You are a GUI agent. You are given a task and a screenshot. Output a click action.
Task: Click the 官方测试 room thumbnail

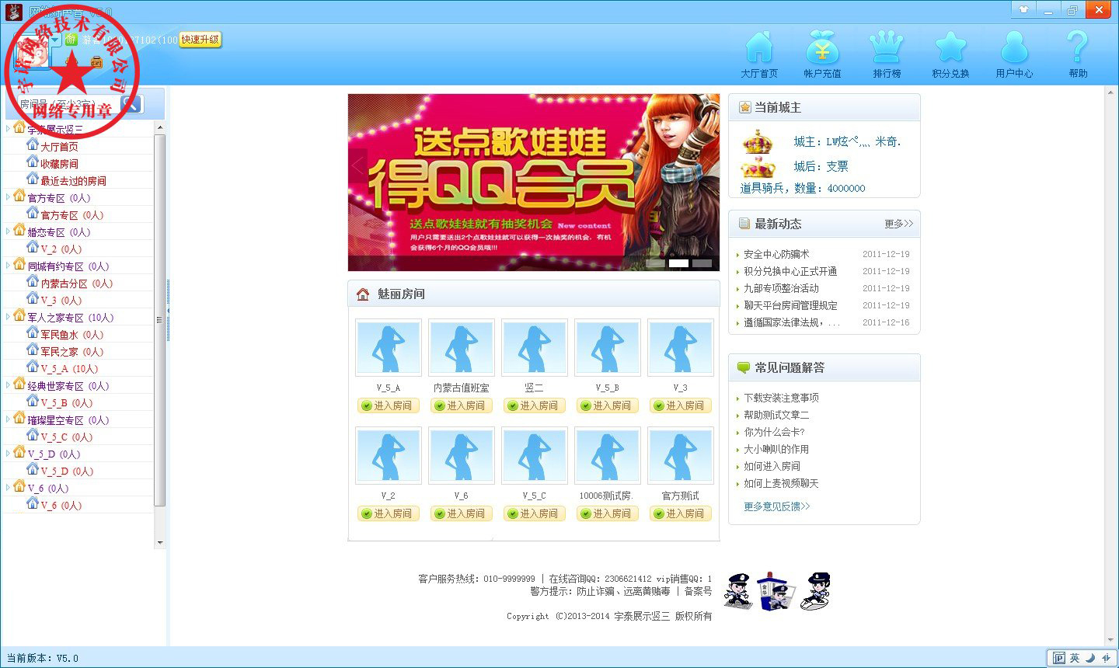pos(681,456)
